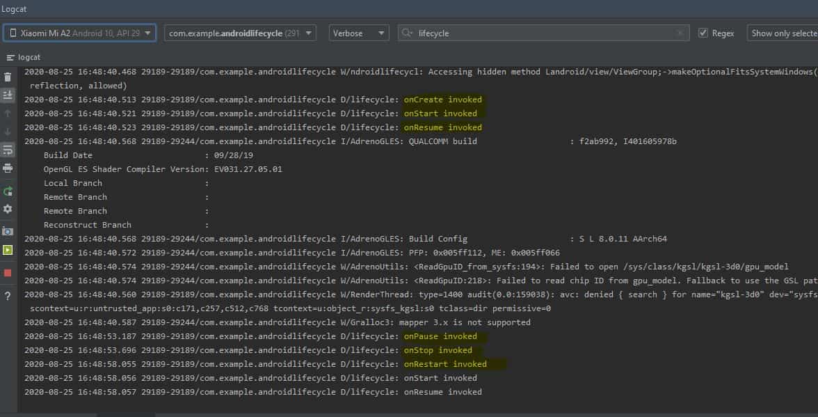Open the Verbose log level dropdown
The image size is (818, 417).
[x=359, y=33]
